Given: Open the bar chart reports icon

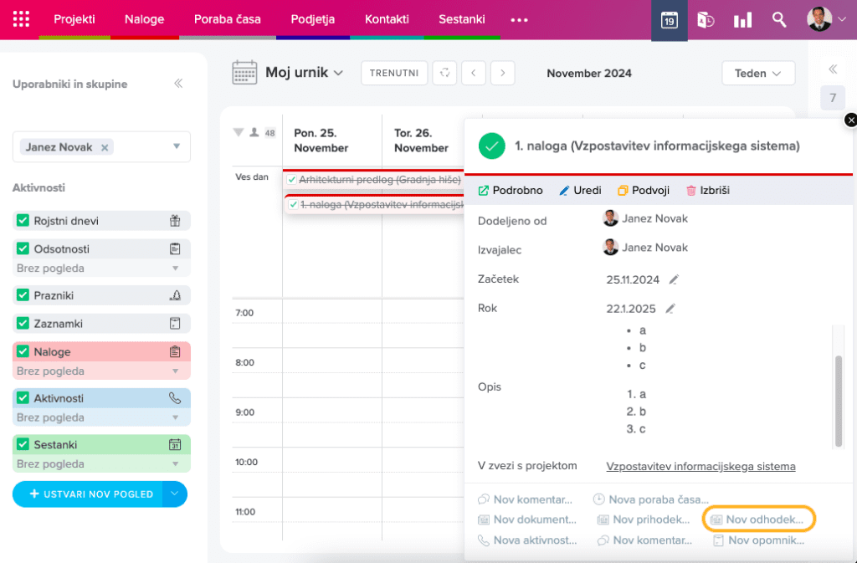Looking at the screenshot, I should pyautogui.click(x=742, y=20).
